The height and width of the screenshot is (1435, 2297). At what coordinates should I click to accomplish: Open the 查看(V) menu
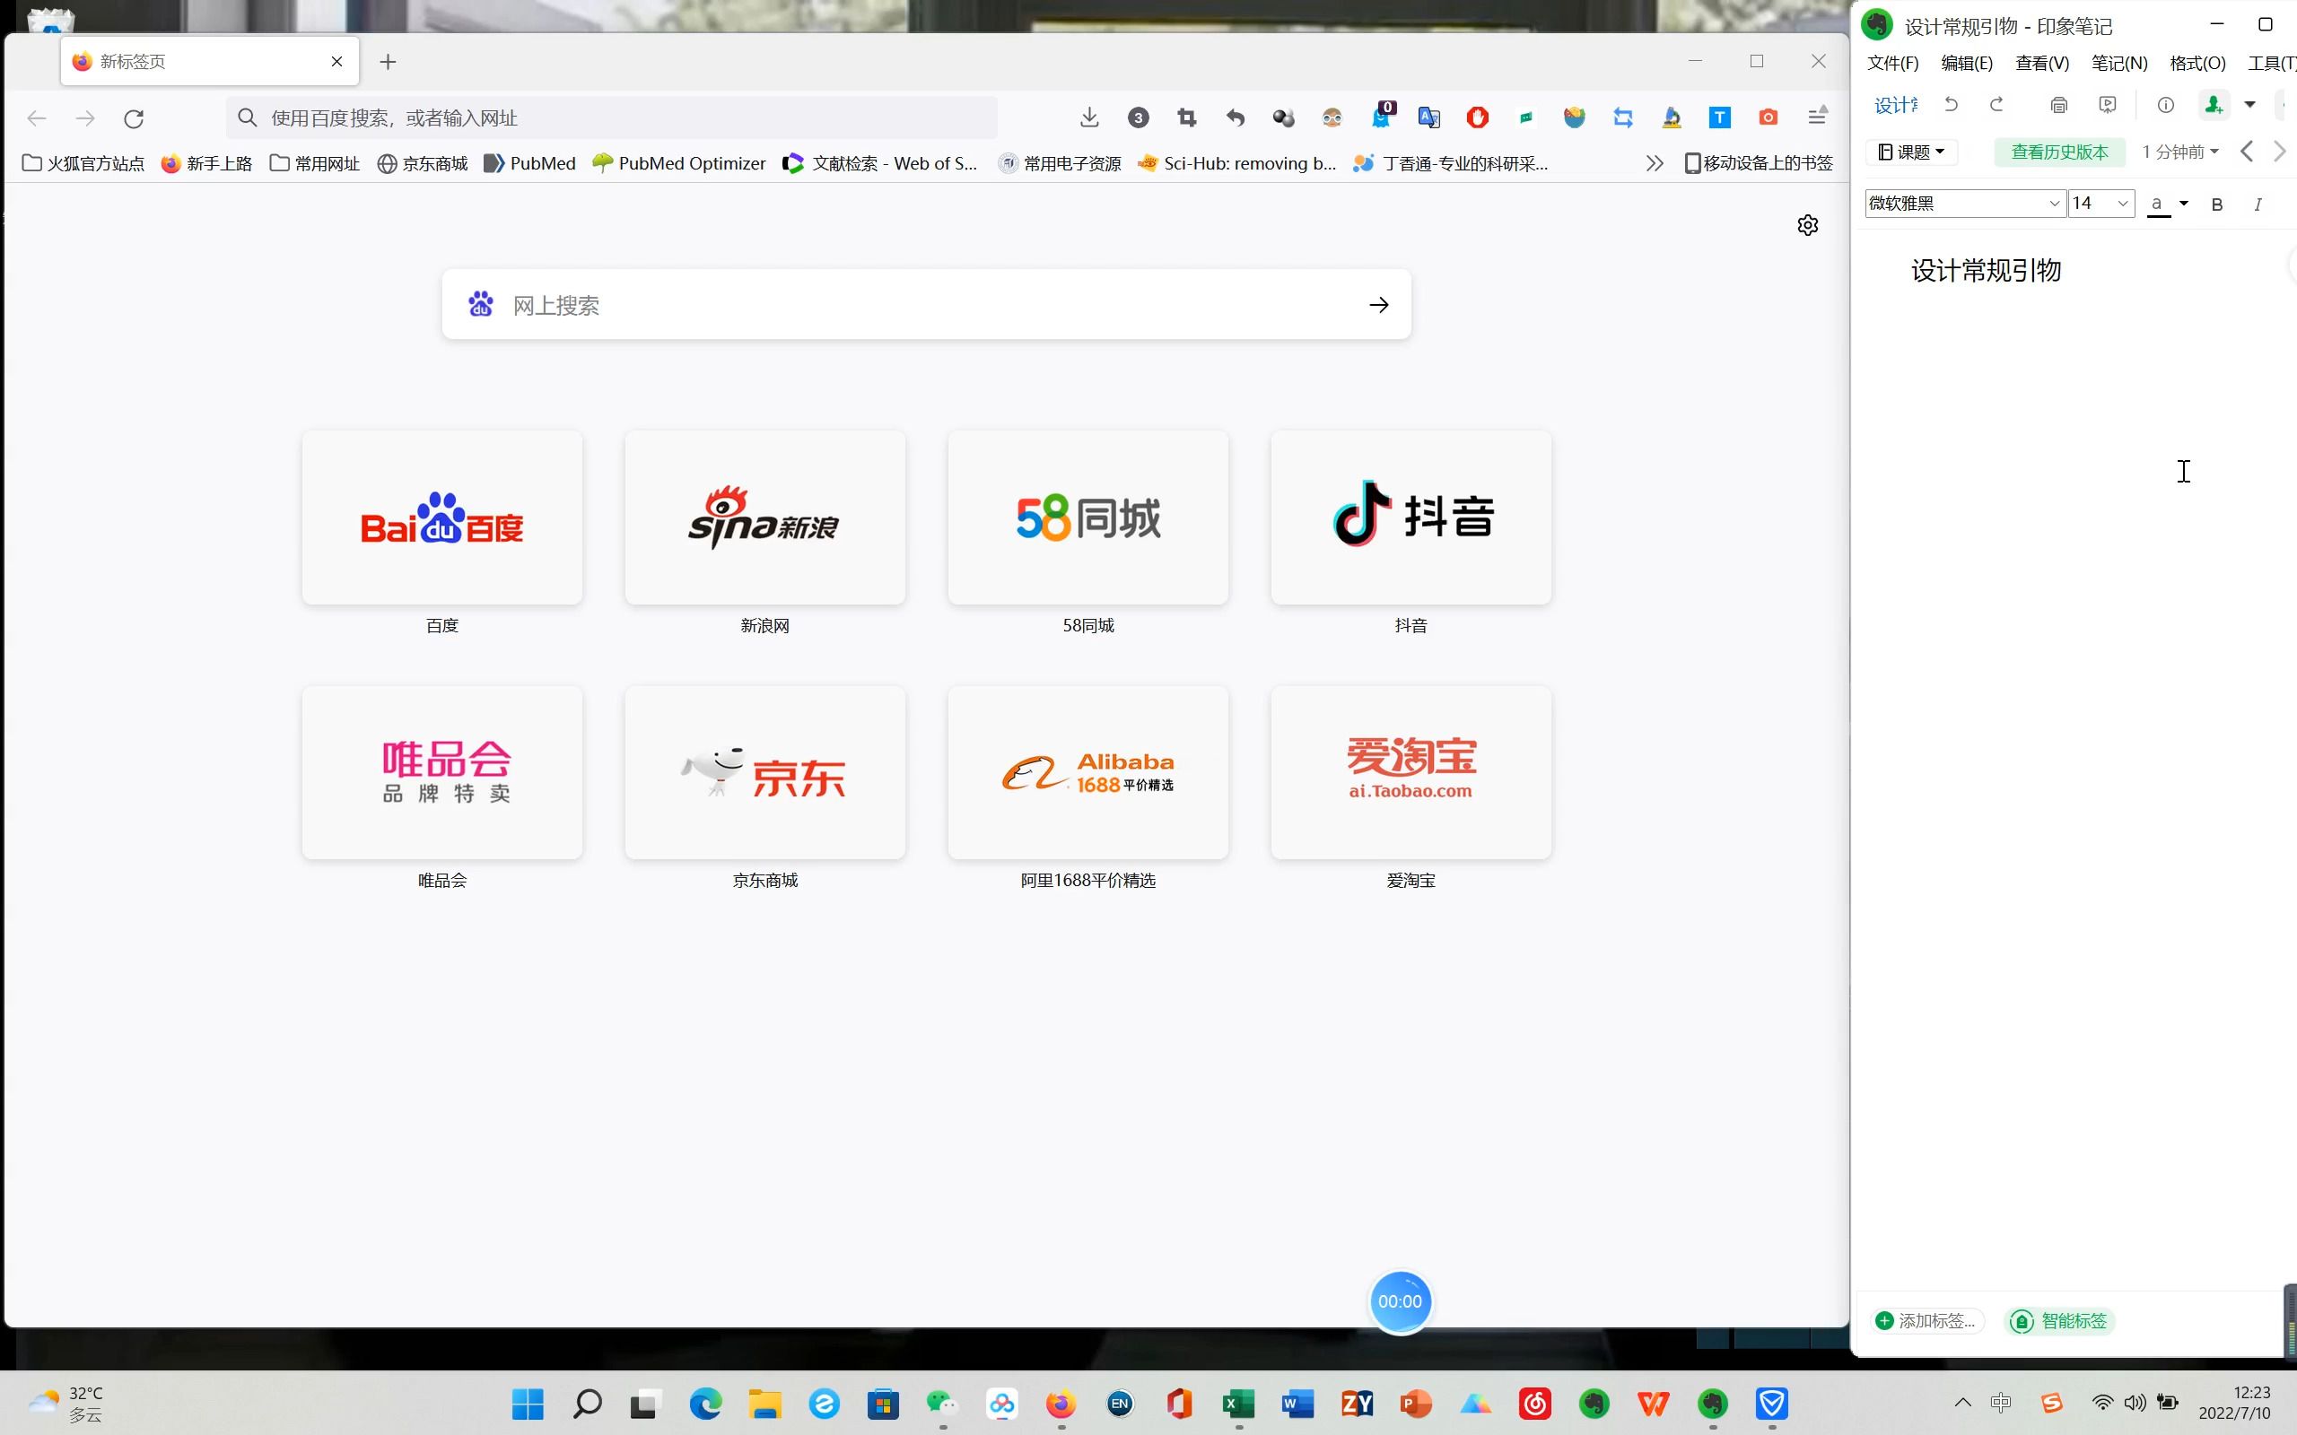click(2041, 64)
